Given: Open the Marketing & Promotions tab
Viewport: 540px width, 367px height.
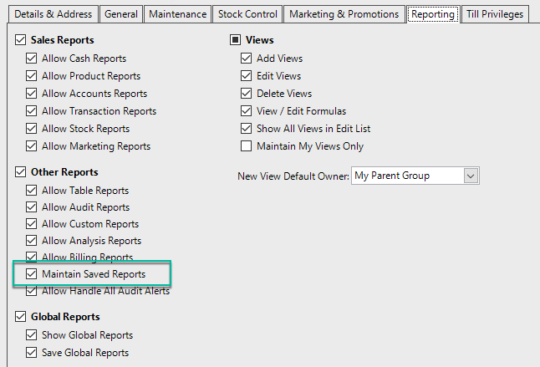Looking at the screenshot, I should [344, 14].
